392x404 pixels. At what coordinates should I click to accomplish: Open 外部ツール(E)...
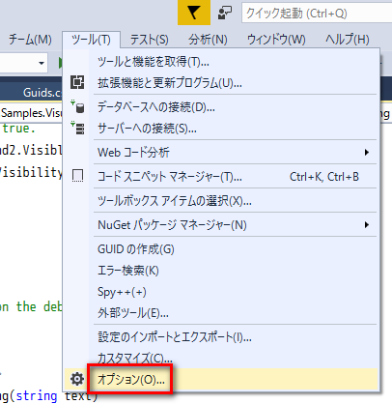click(220, 312)
